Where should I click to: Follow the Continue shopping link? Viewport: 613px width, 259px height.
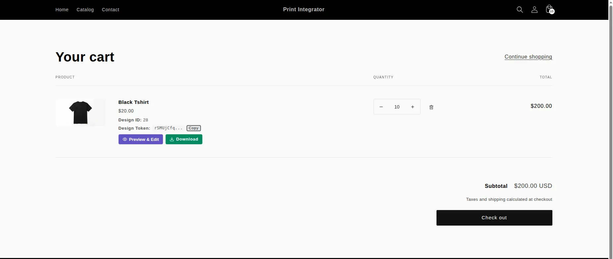coord(528,57)
